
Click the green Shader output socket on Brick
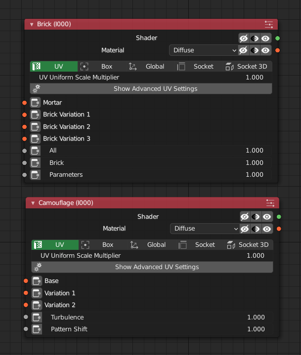[x=277, y=38]
